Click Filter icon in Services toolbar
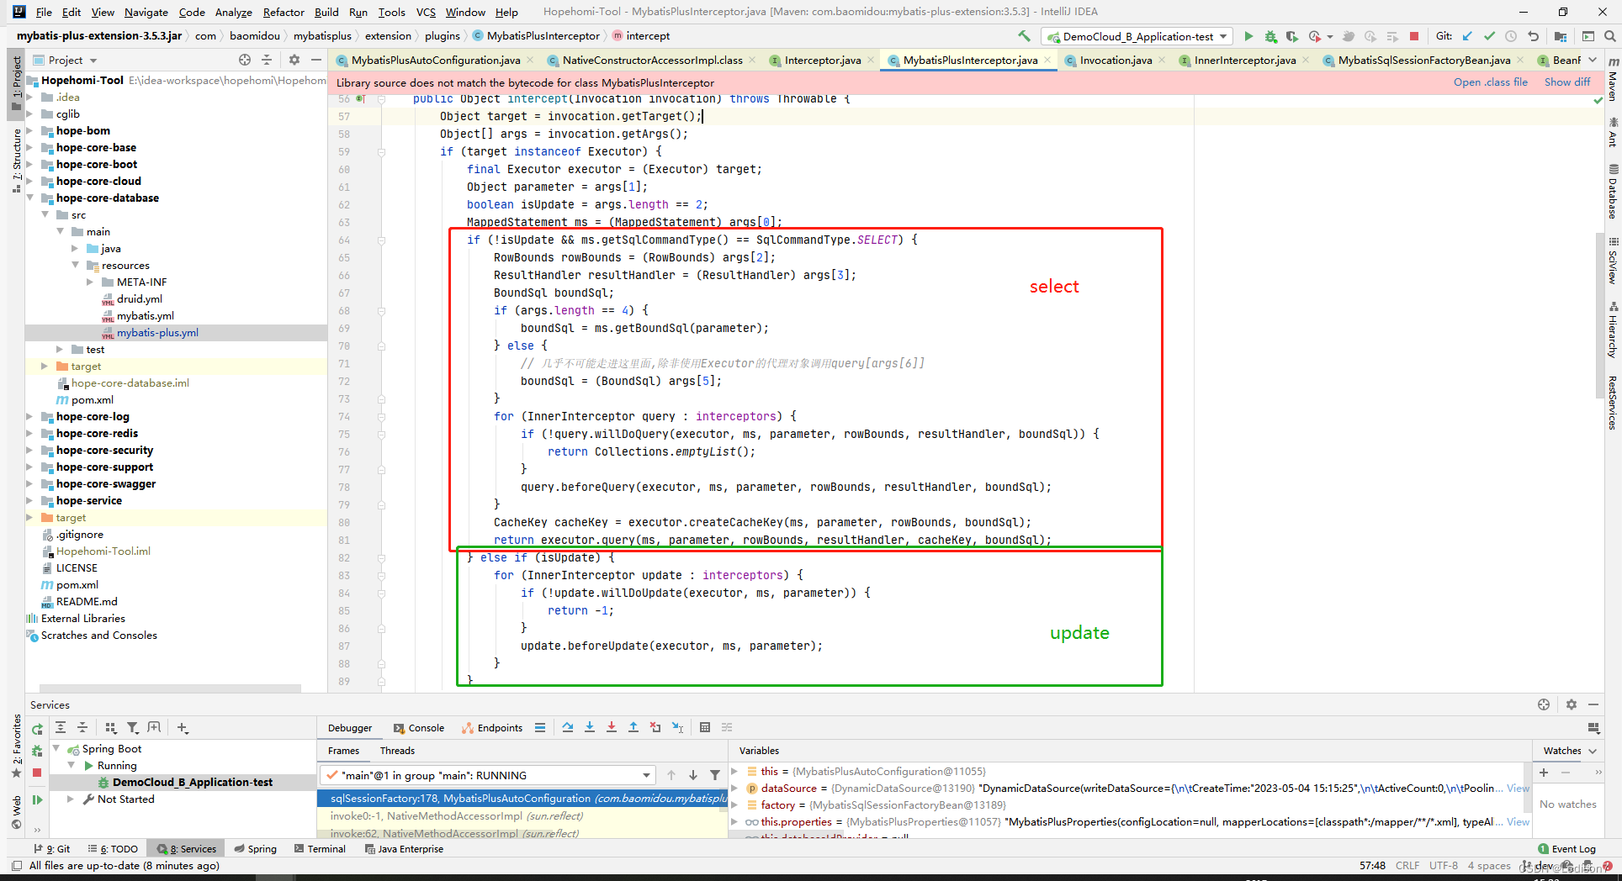 132,728
